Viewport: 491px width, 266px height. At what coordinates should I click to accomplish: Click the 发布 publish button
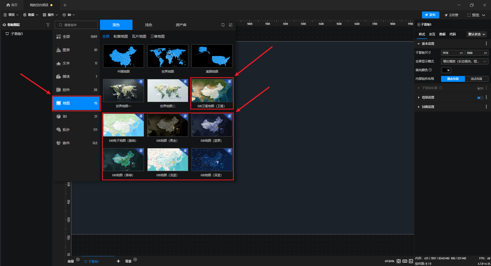point(430,15)
